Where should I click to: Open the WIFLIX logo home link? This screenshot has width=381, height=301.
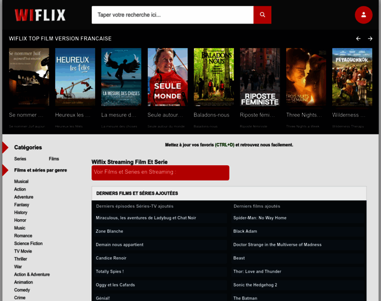40,15
